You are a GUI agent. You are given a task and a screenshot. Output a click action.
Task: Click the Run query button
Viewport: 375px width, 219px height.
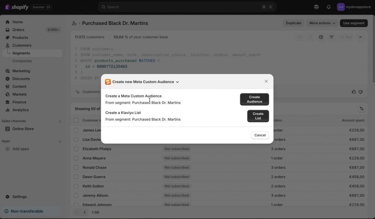346,37
